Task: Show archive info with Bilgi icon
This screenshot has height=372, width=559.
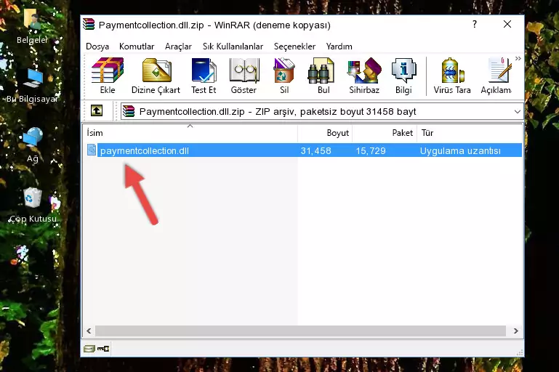Action: [x=403, y=76]
